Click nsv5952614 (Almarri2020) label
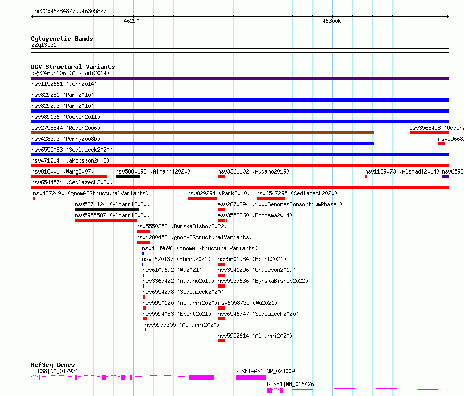Screen dimensions: 464x396 click(255, 336)
